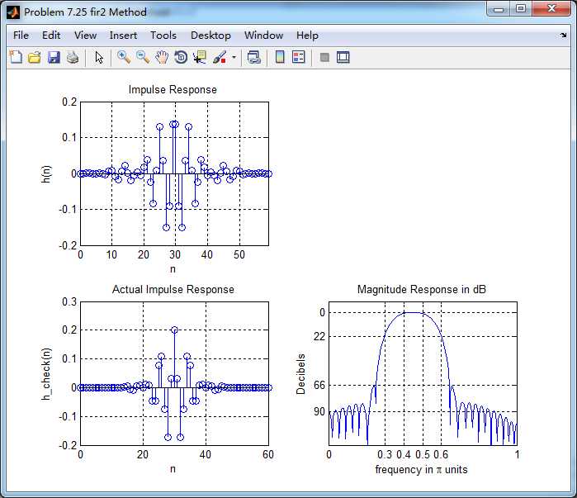Viewport: 577px width, 498px height.
Task: Open the View menu
Action: tap(85, 36)
